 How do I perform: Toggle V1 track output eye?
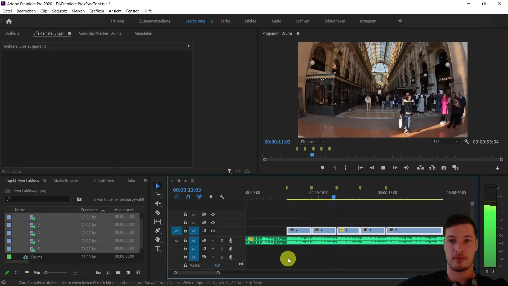pyautogui.click(x=213, y=231)
